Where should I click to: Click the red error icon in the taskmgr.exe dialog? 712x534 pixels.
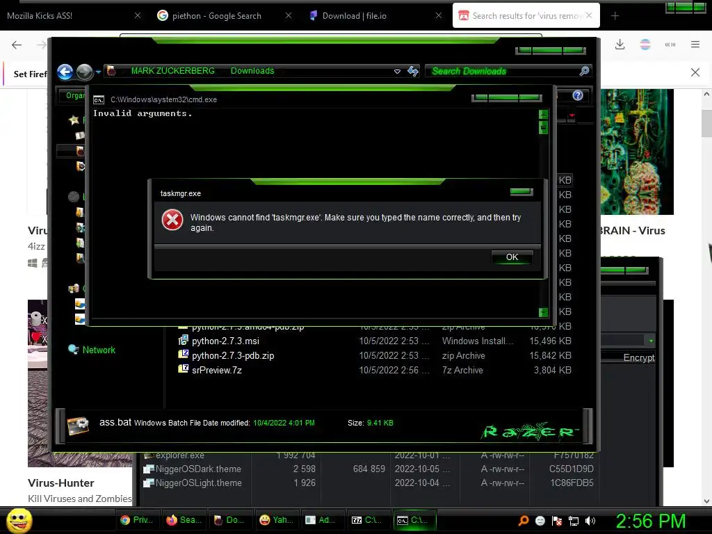[x=172, y=220]
